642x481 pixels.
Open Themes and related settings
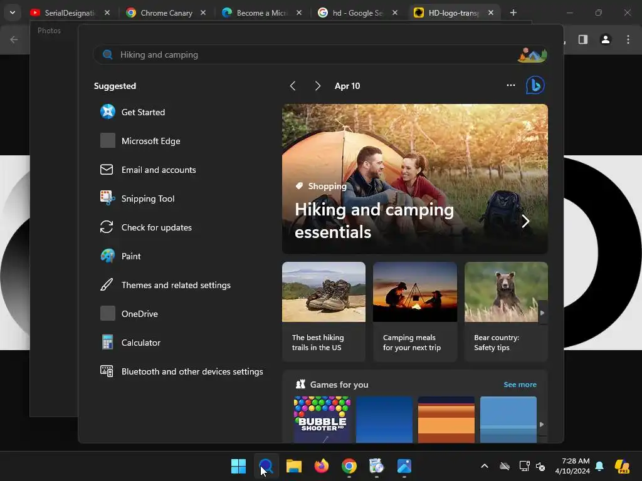pyautogui.click(x=166, y=285)
